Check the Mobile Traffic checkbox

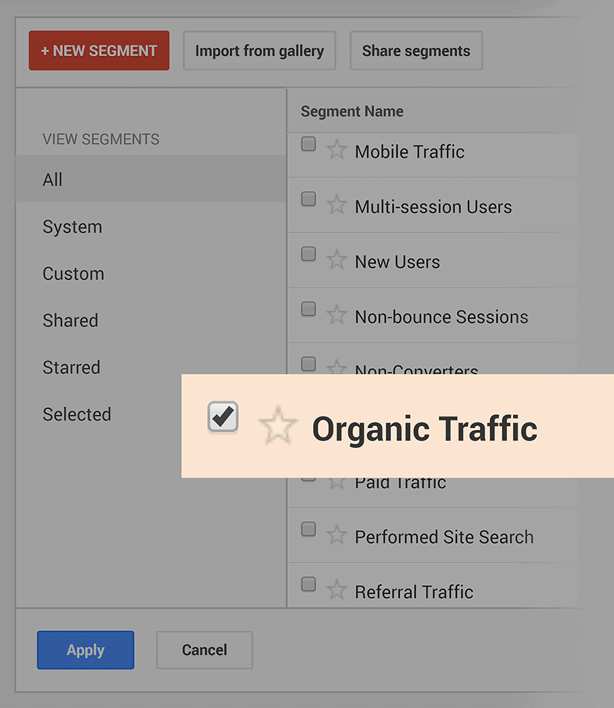pyautogui.click(x=308, y=144)
